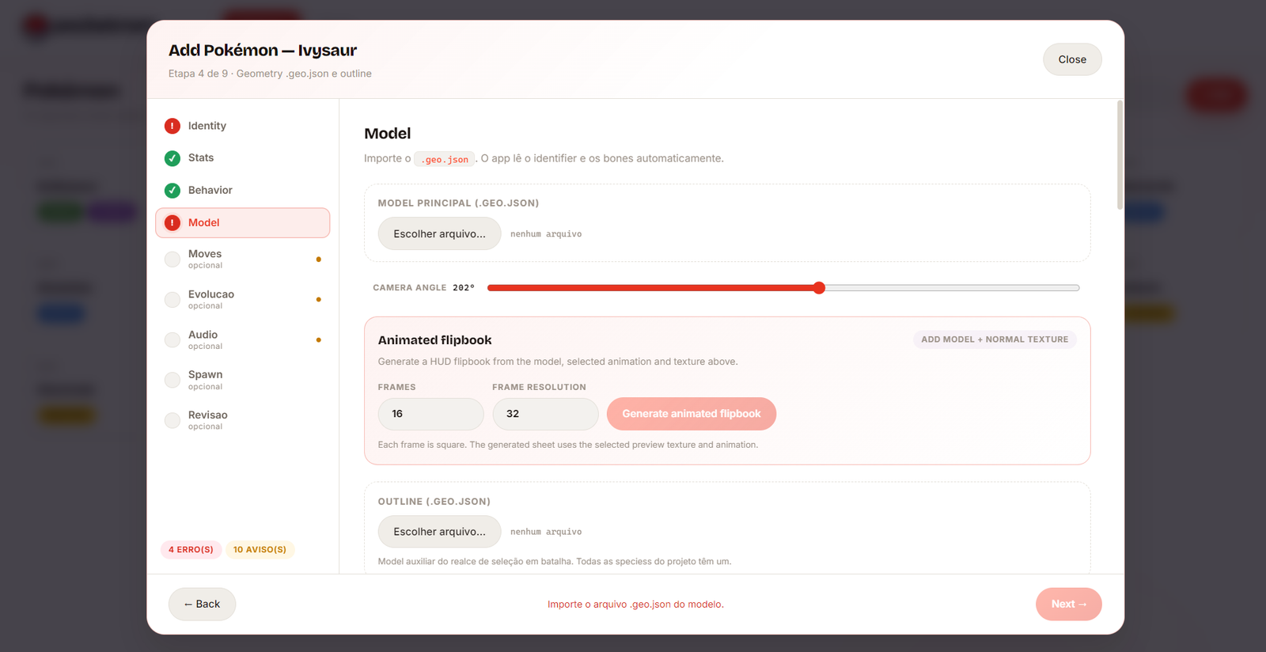Open the Revisao step
This screenshot has width=1266, height=652.
click(243, 421)
